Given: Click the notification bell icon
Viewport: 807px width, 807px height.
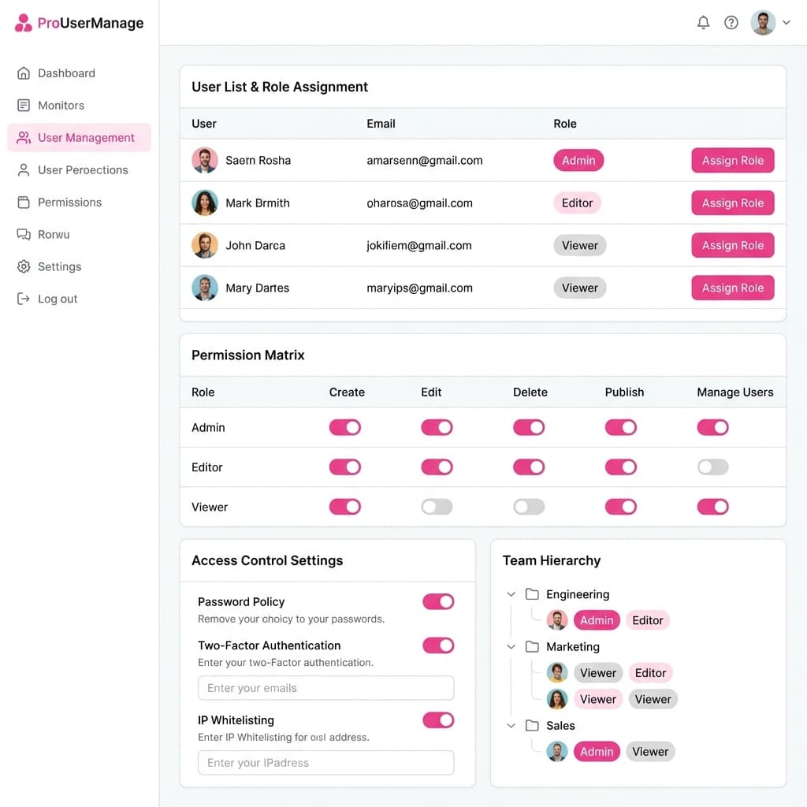Looking at the screenshot, I should tap(703, 23).
